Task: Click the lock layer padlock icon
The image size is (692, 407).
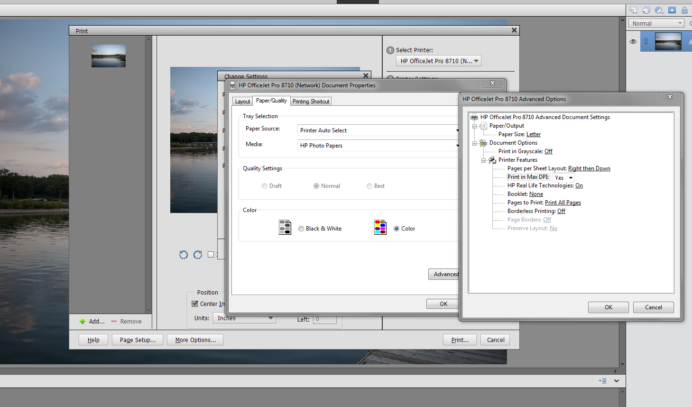Action: point(684,10)
